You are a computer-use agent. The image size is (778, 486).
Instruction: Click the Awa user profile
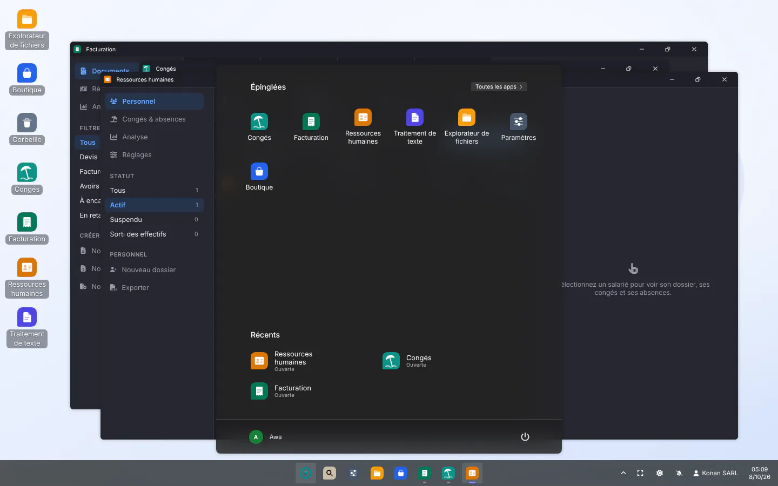point(266,437)
